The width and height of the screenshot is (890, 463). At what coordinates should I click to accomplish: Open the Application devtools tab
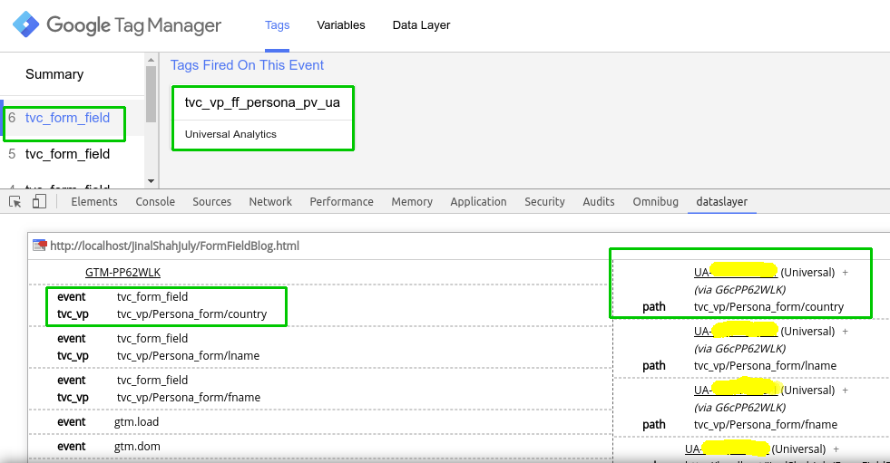[x=478, y=202]
